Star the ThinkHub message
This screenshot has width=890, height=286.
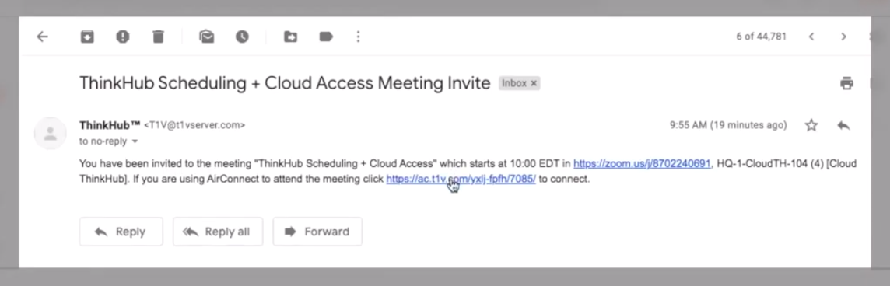tap(811, 125)
